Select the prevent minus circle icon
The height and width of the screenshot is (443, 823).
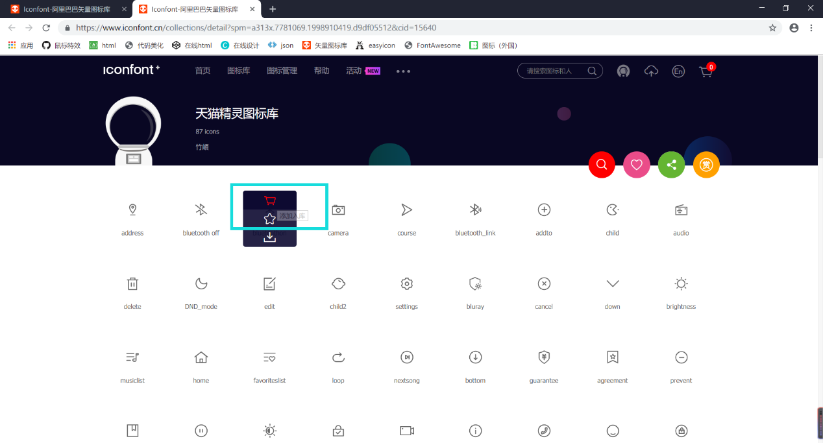pyautogui.click(x=681, y=357)
